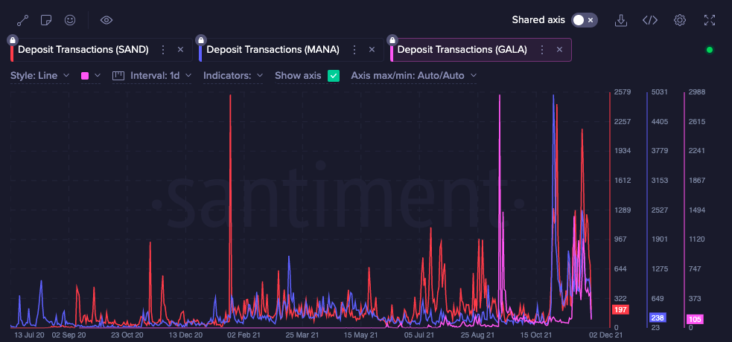Remove the MANA deposit metric
Image resolution: width=732 pixels, height=342 pixels.
click(372, 50)
